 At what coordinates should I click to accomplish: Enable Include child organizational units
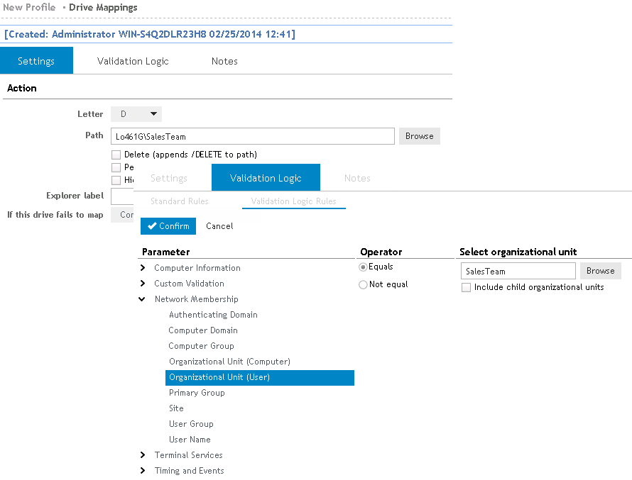466,287
